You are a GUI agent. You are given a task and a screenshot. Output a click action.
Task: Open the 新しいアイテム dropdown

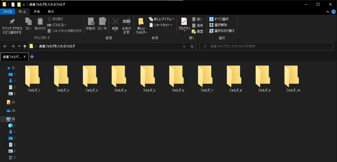coord(161,19)
